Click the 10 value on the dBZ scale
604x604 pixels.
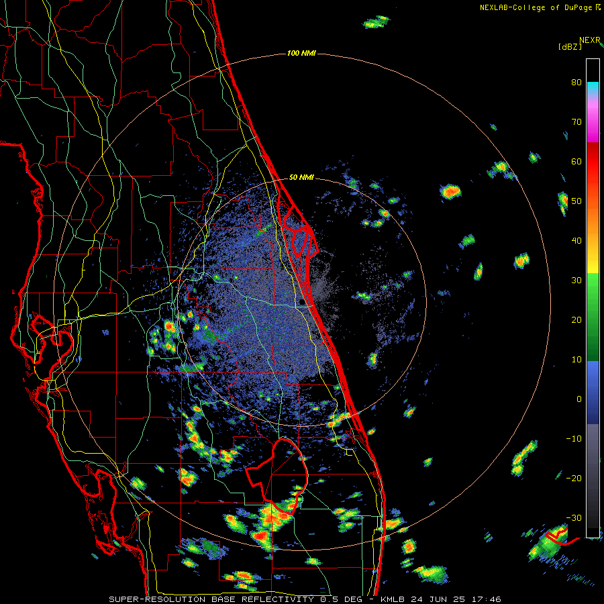click(576, 360)
